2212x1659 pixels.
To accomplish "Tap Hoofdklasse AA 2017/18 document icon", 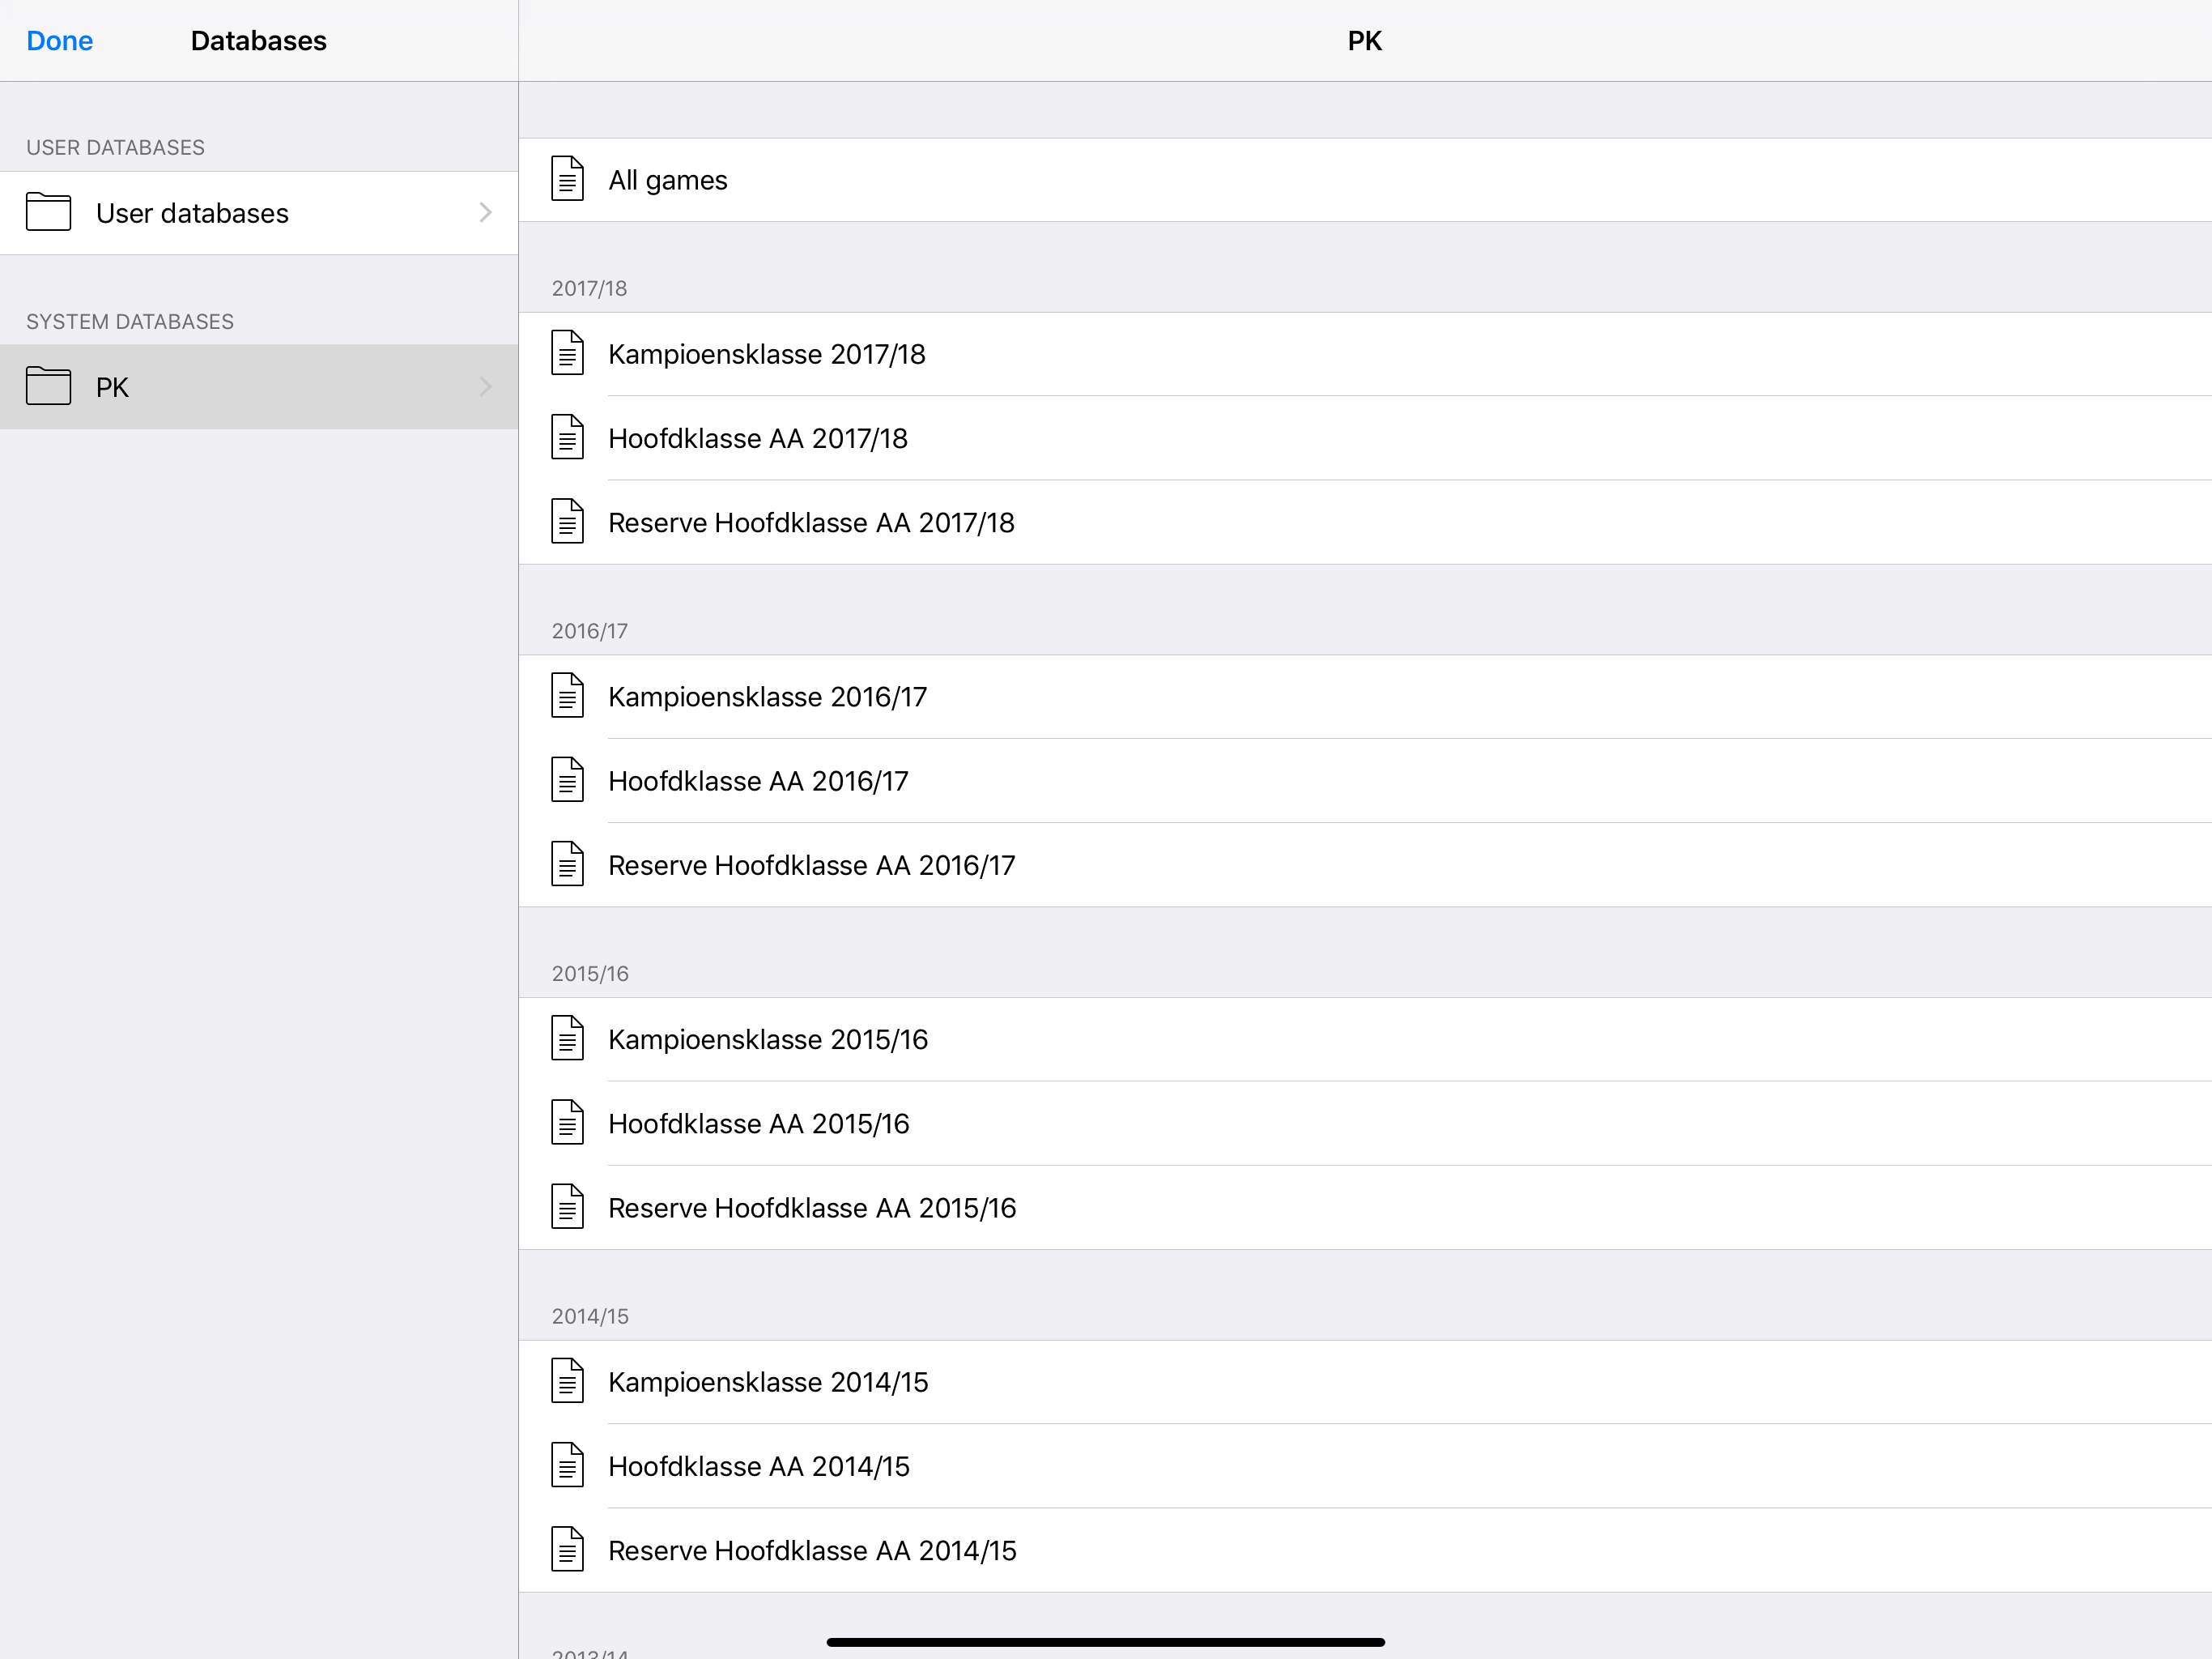I will [x=567, y=438].
